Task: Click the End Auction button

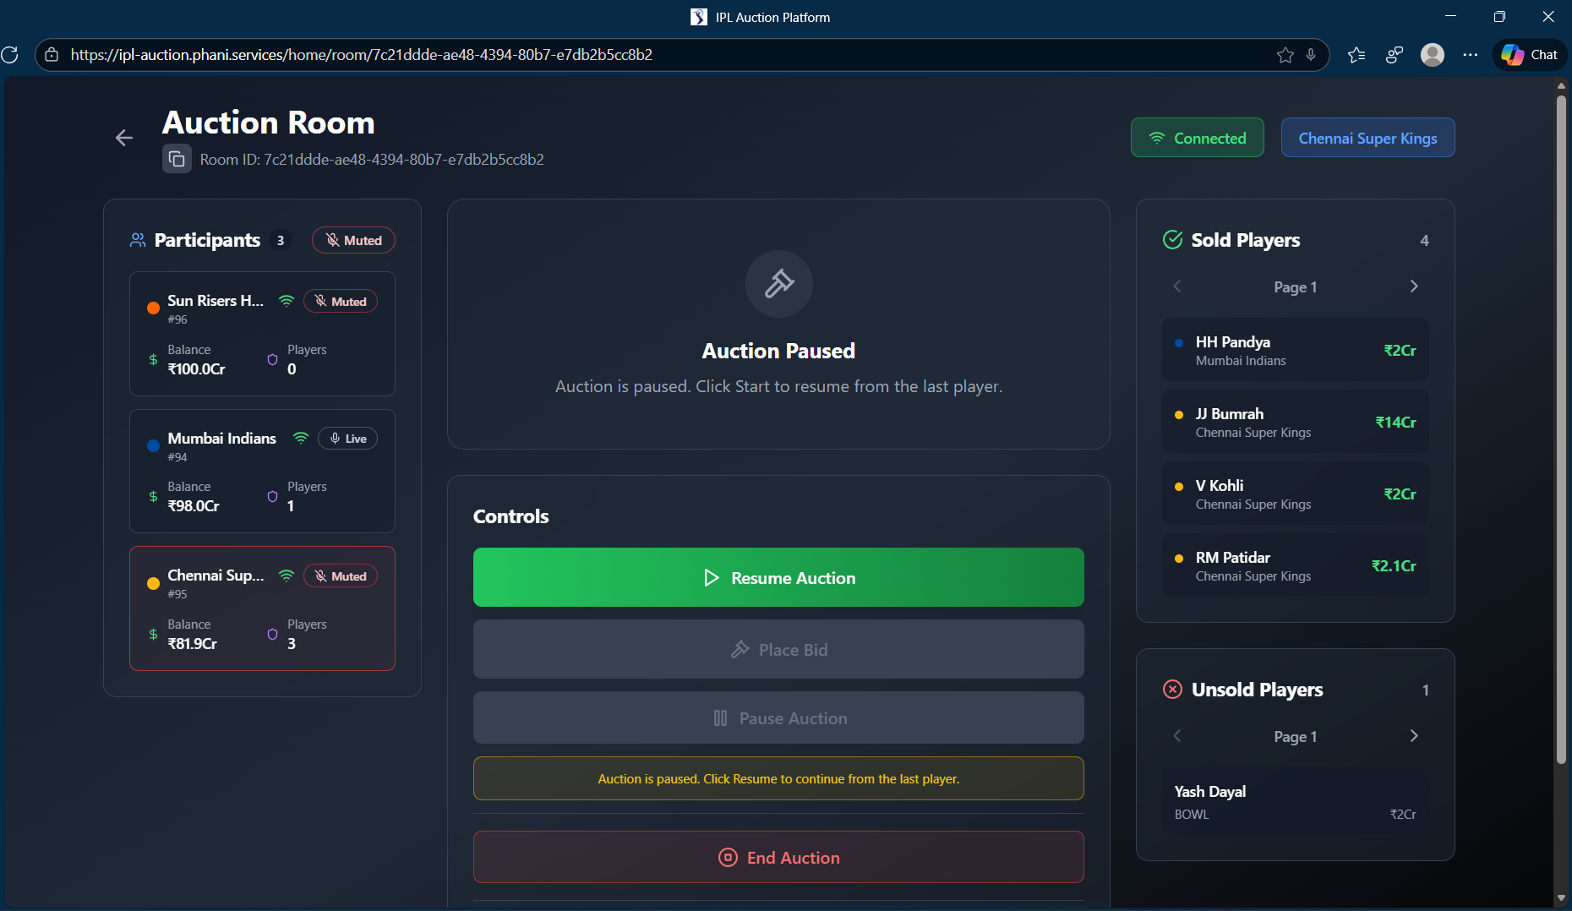Action: 778,857
